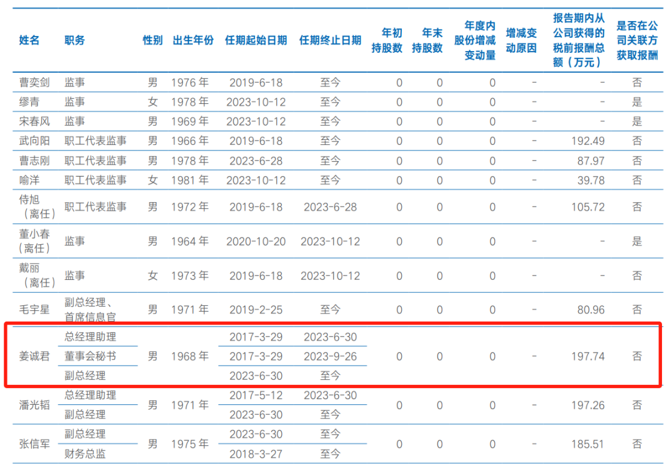
Task: Click the 是否在公司关联方获取报酬 header
Action: click(637, 40)
